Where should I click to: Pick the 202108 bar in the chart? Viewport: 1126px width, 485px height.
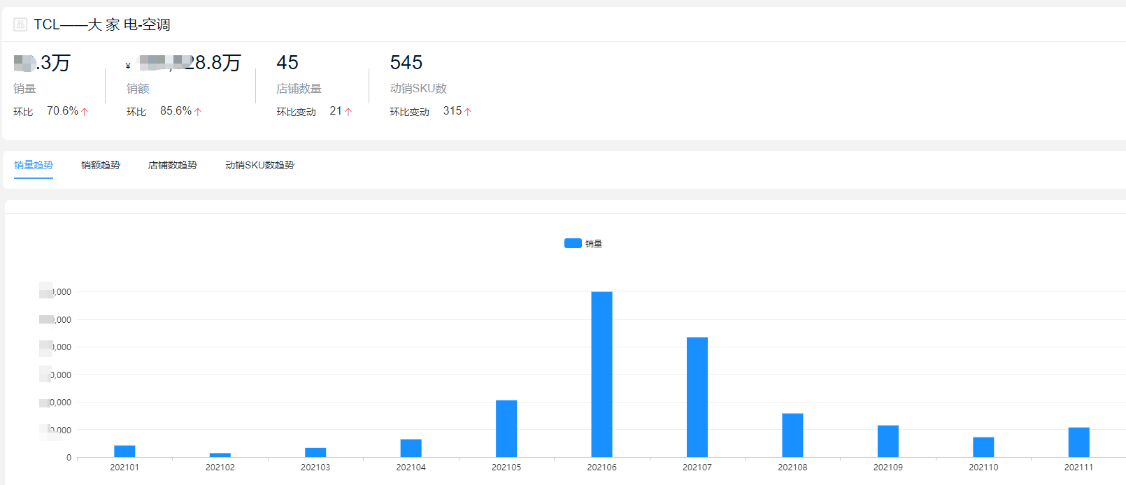point(792,435)
